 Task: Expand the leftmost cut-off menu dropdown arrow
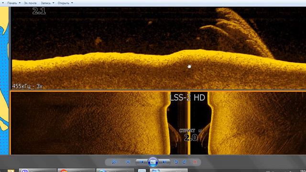pyautogui.click(x=3, y=3)
